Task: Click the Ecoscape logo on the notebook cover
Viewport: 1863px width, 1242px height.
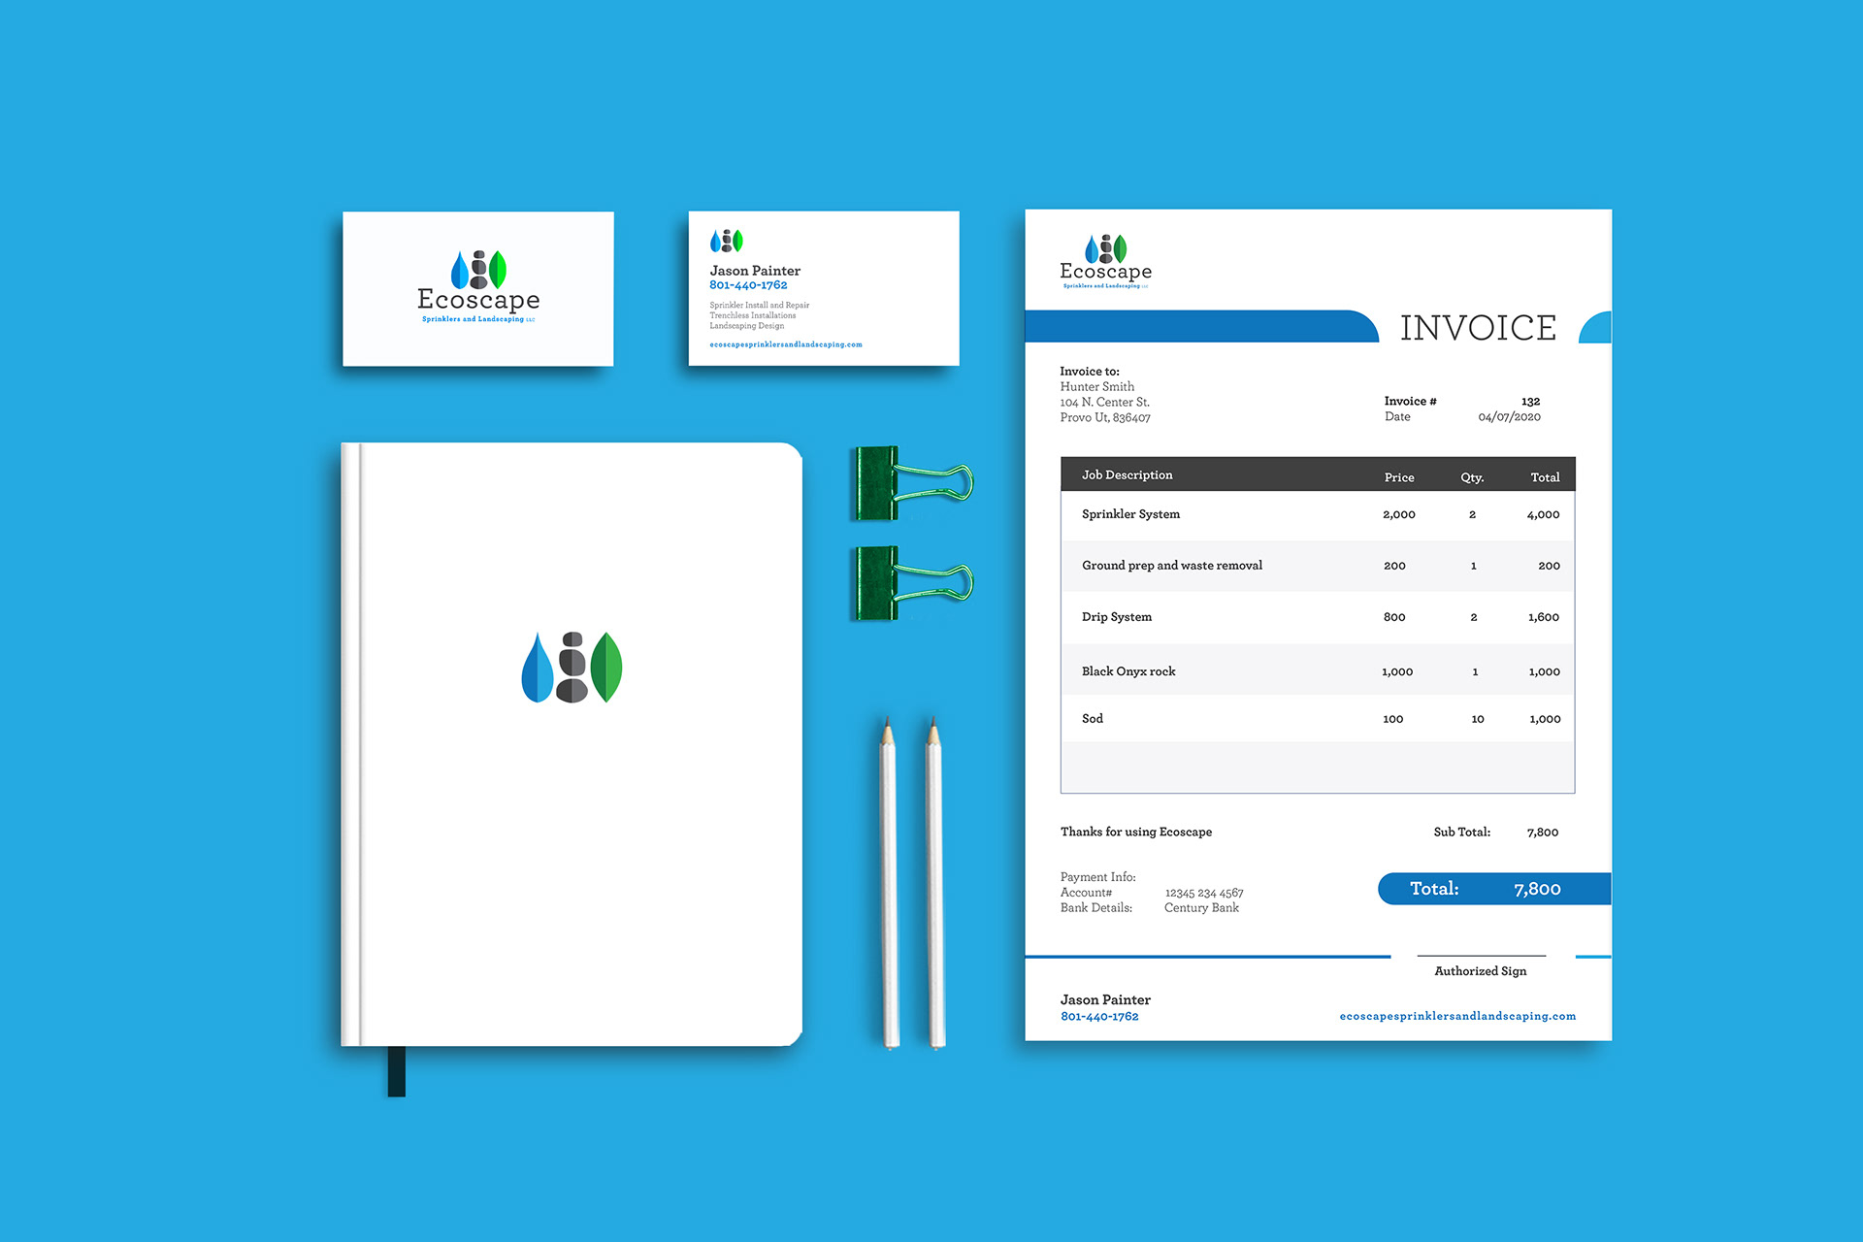Action: click(572, 668)
